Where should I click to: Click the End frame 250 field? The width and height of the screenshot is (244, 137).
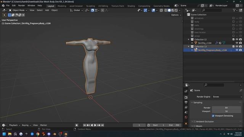click(174, 125)
